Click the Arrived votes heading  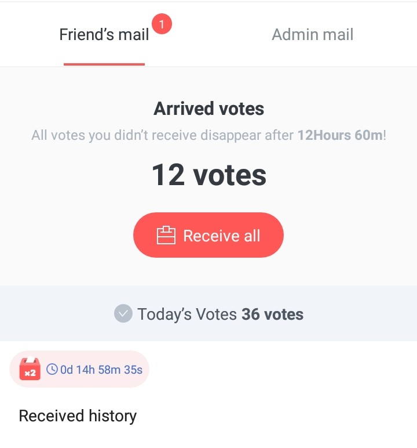coord(209,109)
